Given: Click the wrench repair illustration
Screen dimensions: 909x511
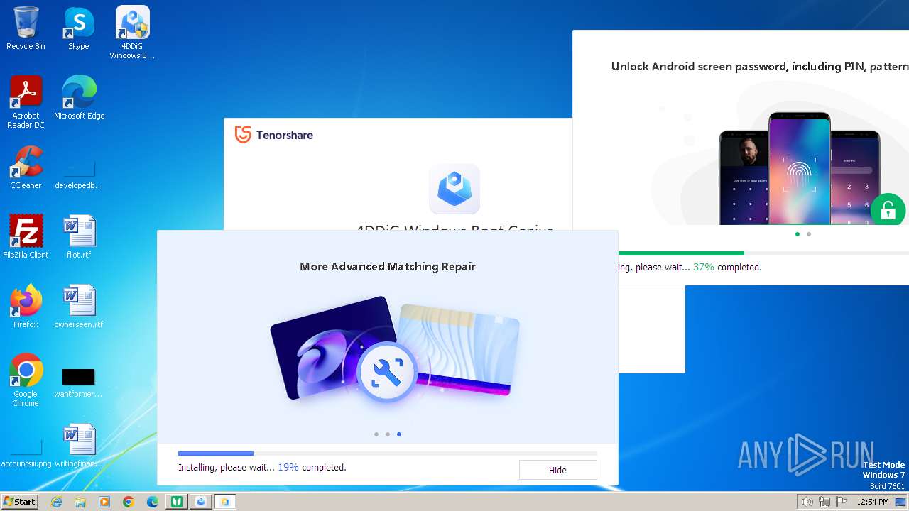Looking at the screenshot, I should (387, 372).
